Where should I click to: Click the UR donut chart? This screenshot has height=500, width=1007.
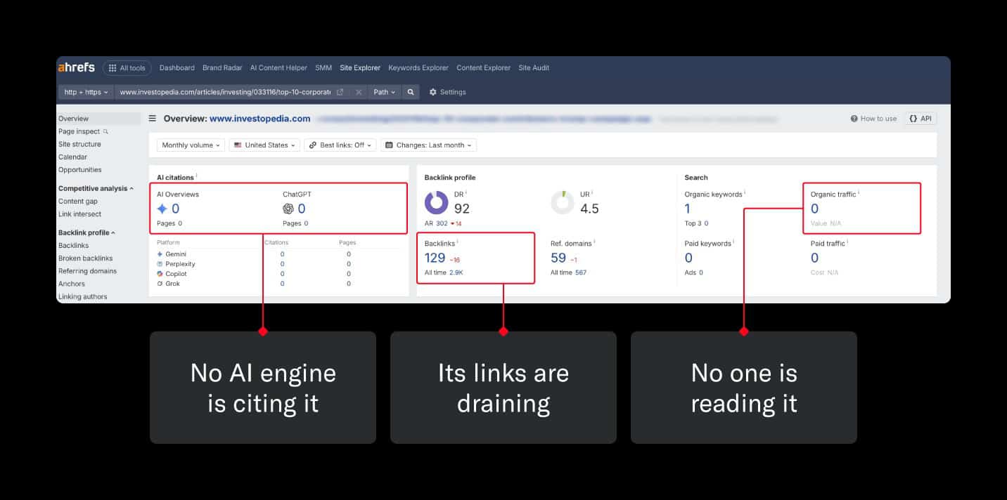click(563, 202)
